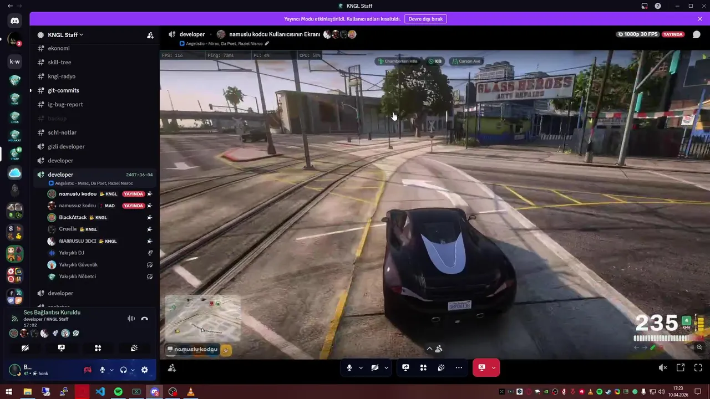Dismiss the streamer mode banner
The image size is (710, 399).
700,19
